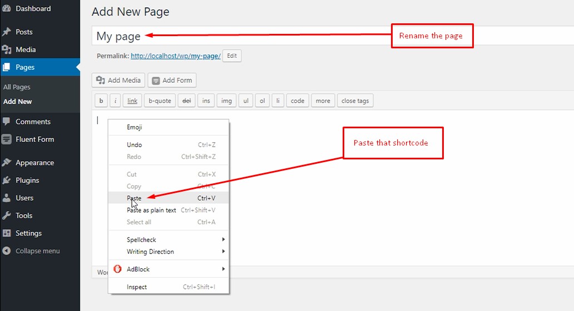Click the Add Form button
Viewport: 574px width, 311px height.
[x=172, y=80]
